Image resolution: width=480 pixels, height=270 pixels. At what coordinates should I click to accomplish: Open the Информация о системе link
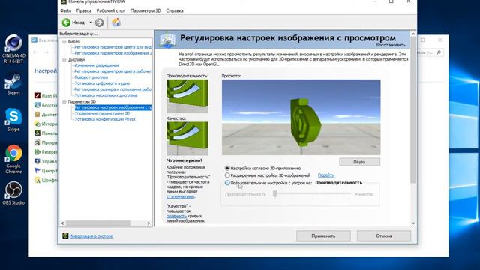91,236
